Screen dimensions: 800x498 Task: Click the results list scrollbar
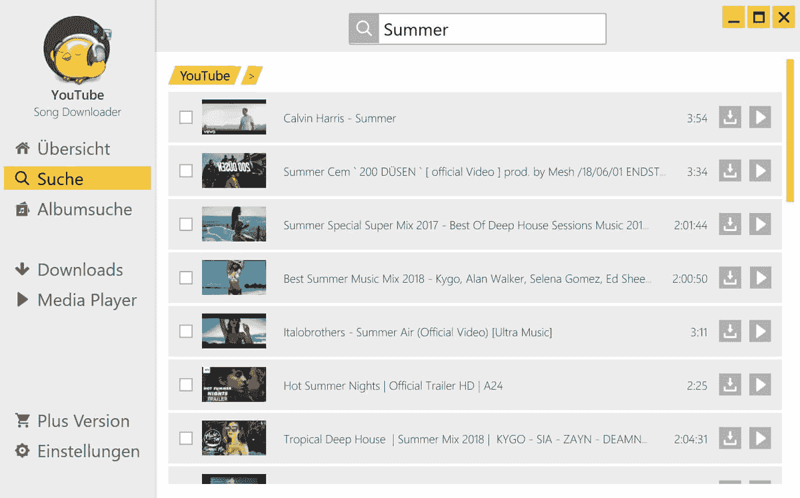[x=790, y=130]
